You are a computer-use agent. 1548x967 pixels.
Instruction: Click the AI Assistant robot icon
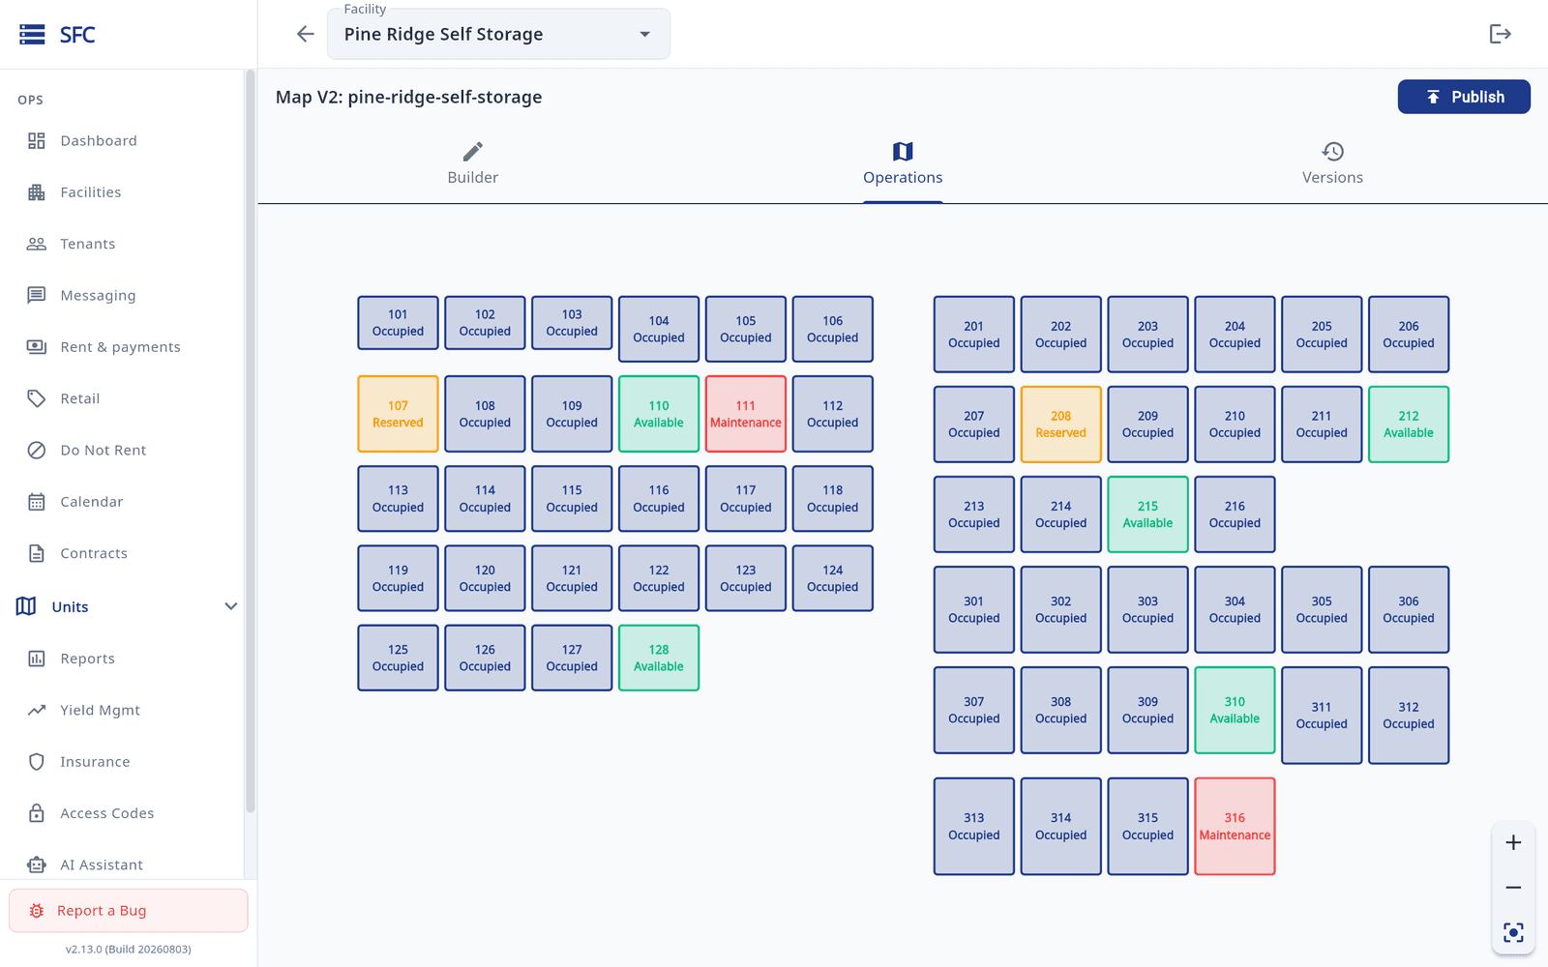point(37,864)
